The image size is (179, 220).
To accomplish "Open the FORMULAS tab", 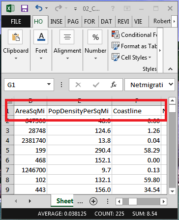I will pos(89,22).
